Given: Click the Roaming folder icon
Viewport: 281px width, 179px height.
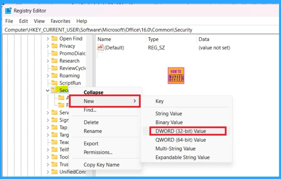Looking at the screenshot, I should point(54,76).
